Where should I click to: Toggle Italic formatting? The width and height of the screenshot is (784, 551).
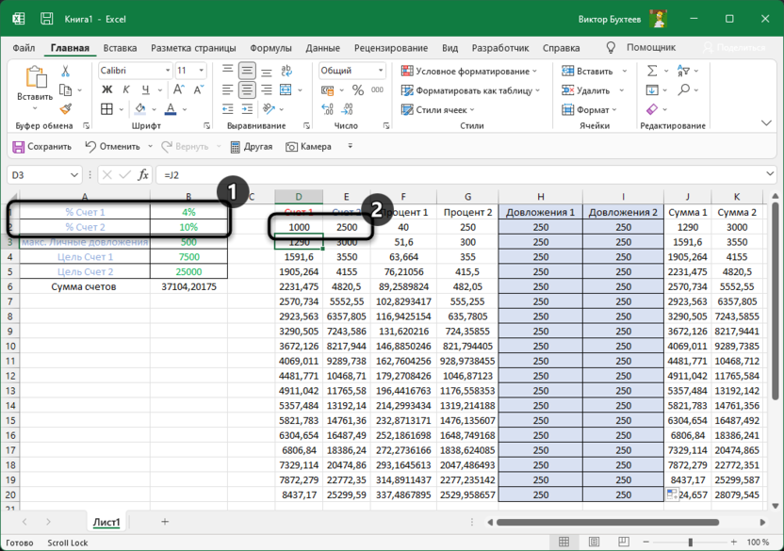[124, 90]
